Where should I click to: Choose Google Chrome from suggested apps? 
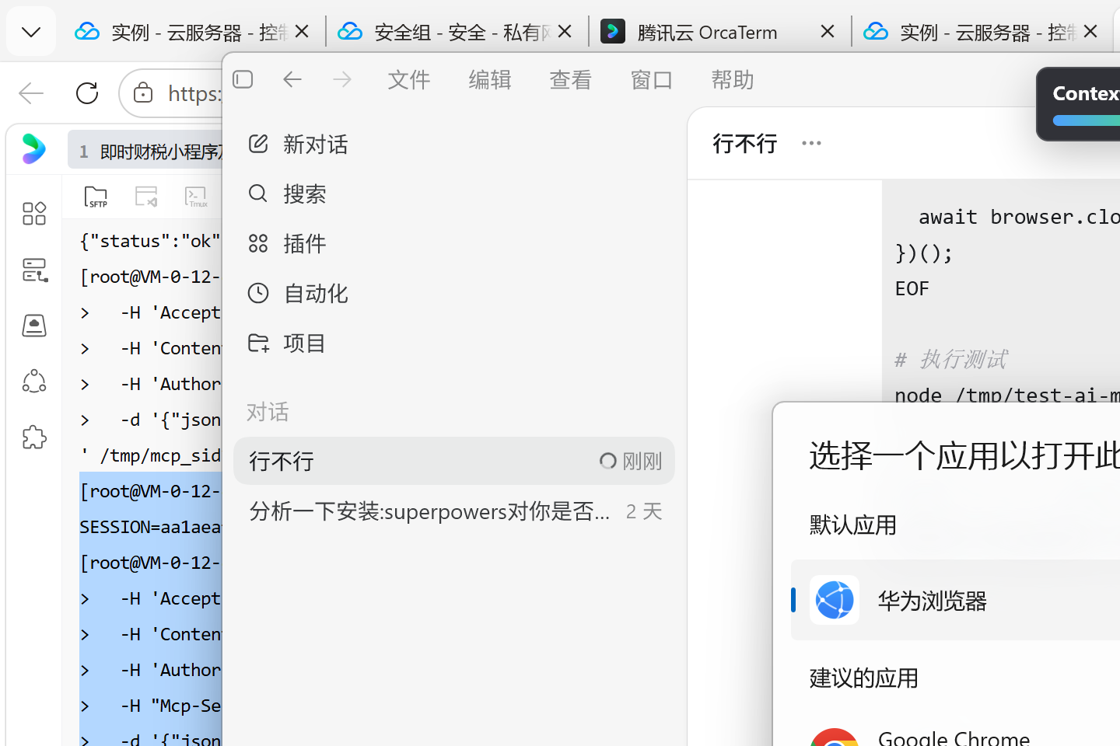(954, 738)
